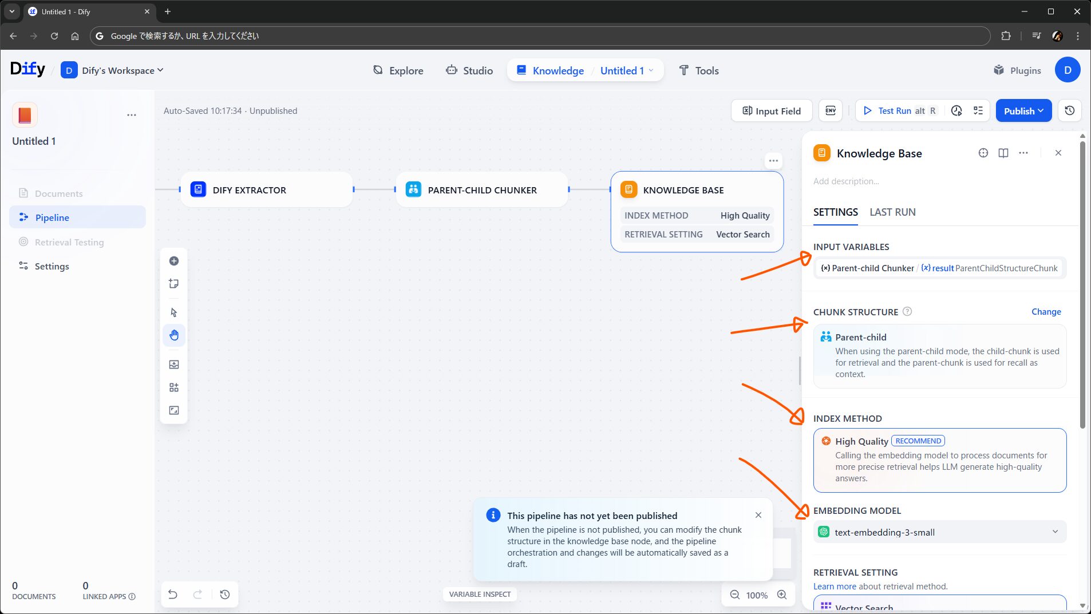The width and height of the screenshot is (1091, 614).
Task: Open version history clock icon in toolbar
Action: tap(1069, 111)
